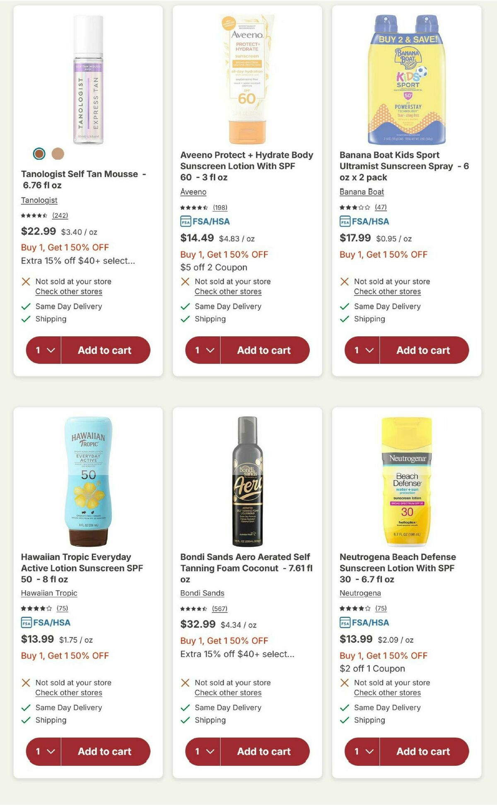
Task: Click Add to cart for Bondi Sands foam
Action: pos(264,751)
